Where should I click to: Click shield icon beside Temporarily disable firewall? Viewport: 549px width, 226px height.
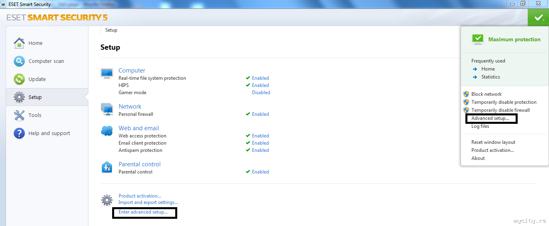[x=466, y=110]
